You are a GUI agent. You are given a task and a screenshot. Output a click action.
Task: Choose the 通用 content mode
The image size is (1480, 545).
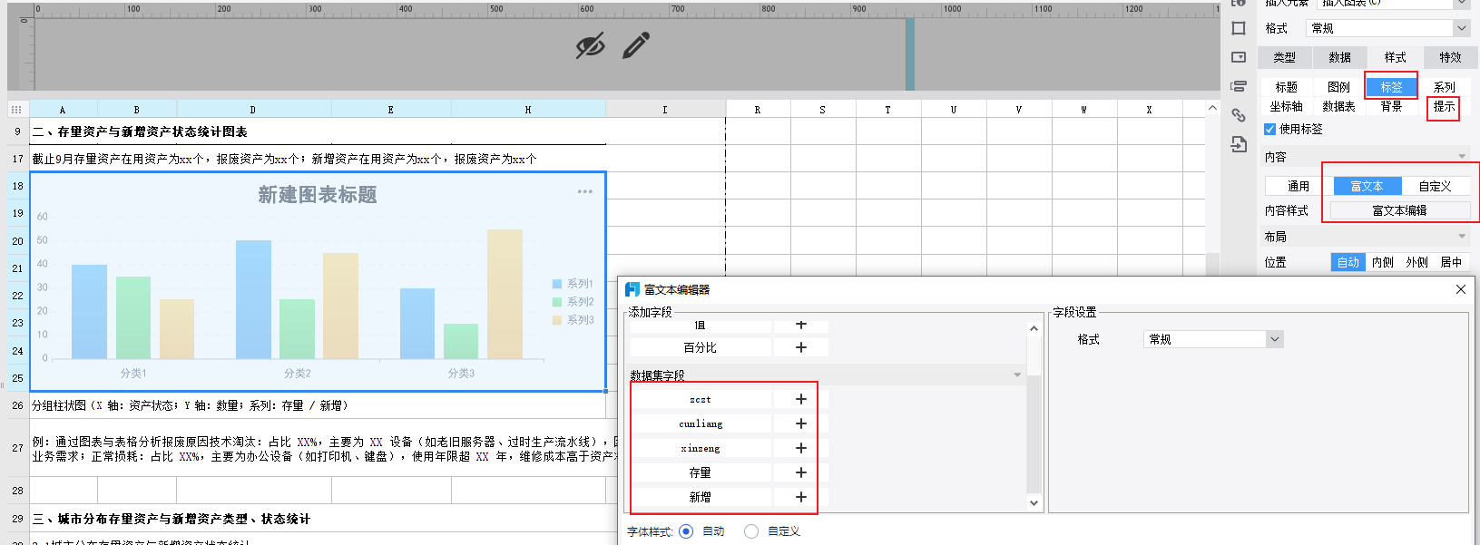click(1299, 186)
